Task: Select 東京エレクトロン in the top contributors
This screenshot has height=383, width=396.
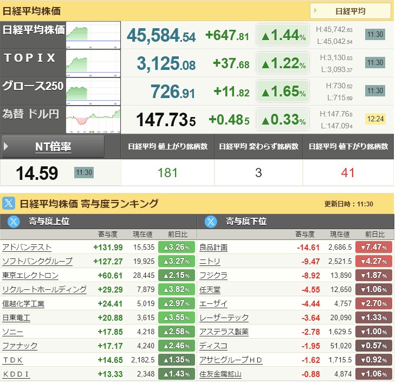Action: 30,275
